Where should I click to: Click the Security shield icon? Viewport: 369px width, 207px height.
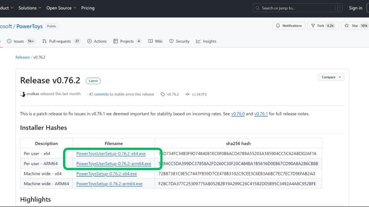171,41
